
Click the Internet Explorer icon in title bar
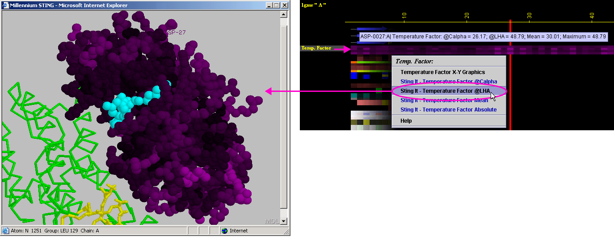click(x=6, y=5)
